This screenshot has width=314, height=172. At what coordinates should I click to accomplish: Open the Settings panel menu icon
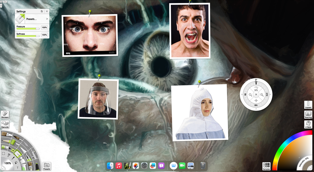click(x=42, y=11)
